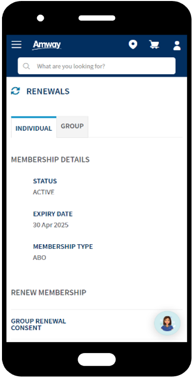
Task: Click the 30 Apr 2025 expiry date
Action: coord(51,225)
